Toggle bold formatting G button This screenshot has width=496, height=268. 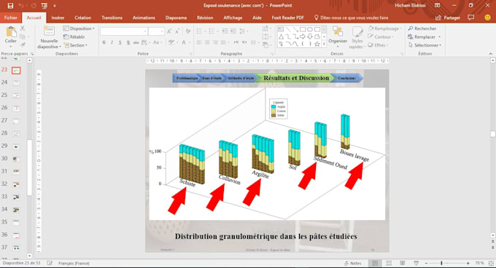(x=104, y=42)
